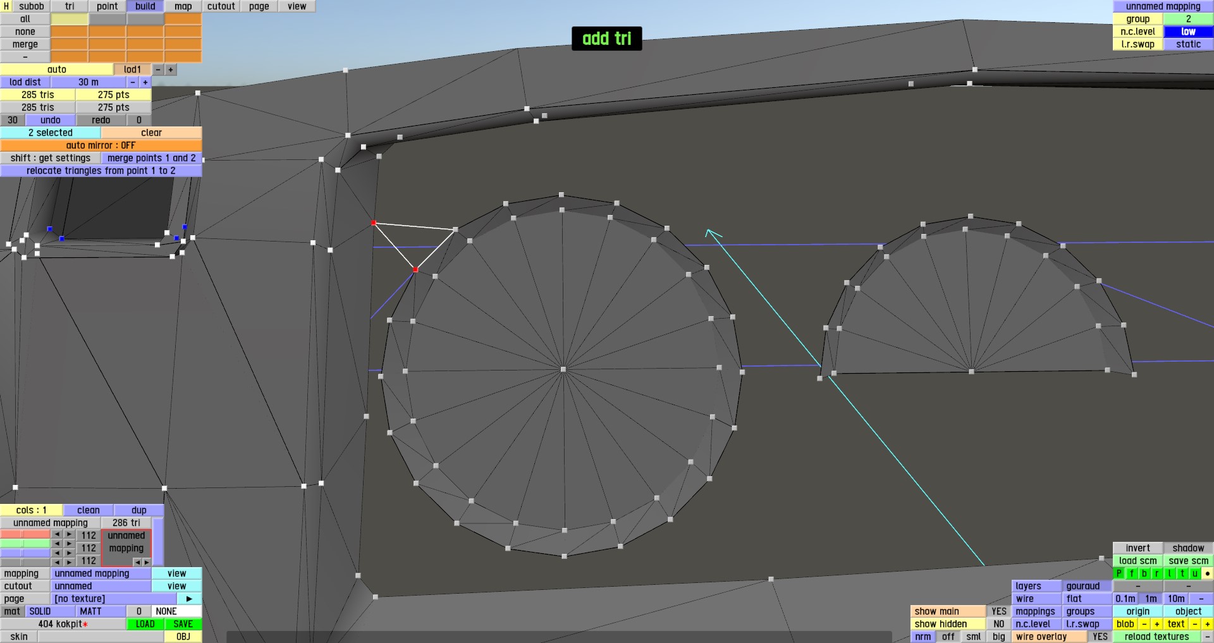Open the NONE field in mat row
The width and height of the screenshot is (1214, 643).
pos(177,611)
